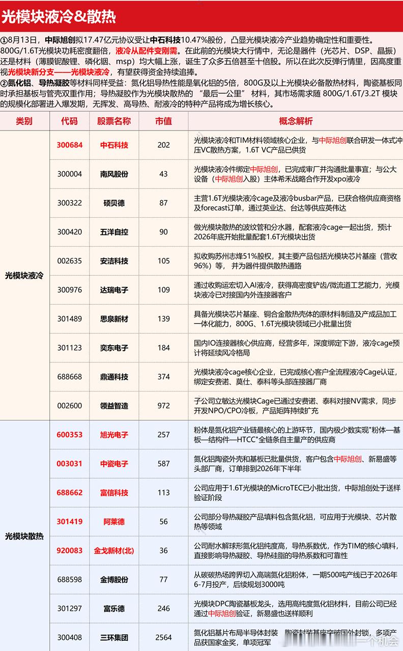
Task: Click stock name '三环集团'
Action: (114, 637)
